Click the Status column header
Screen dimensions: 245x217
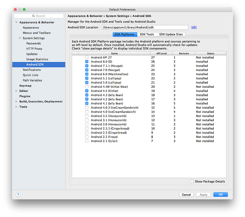211,54
